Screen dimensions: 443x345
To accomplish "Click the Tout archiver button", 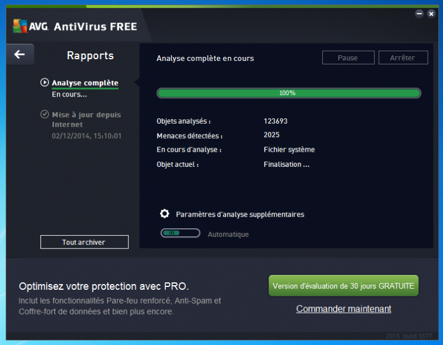I will coord(84,242).
